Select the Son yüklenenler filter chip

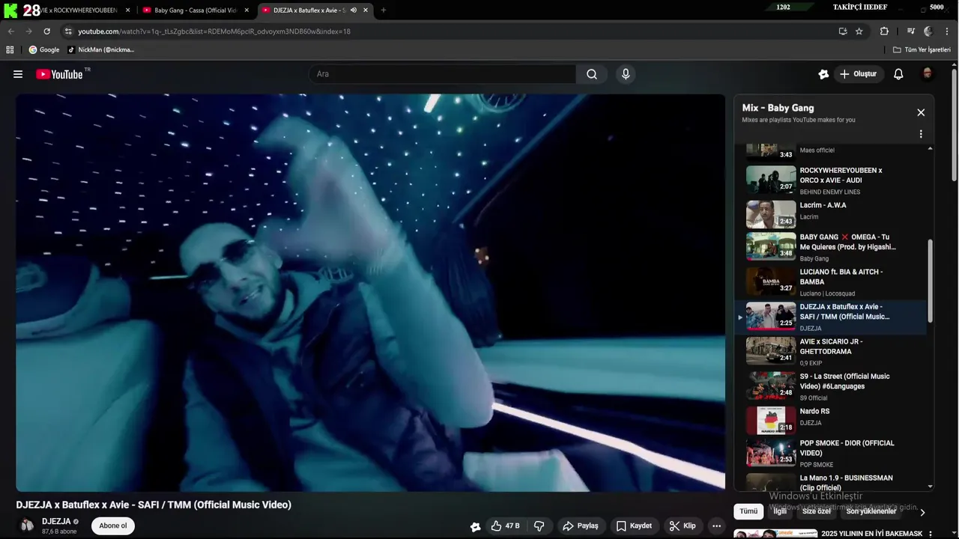(x=871, y=511)
